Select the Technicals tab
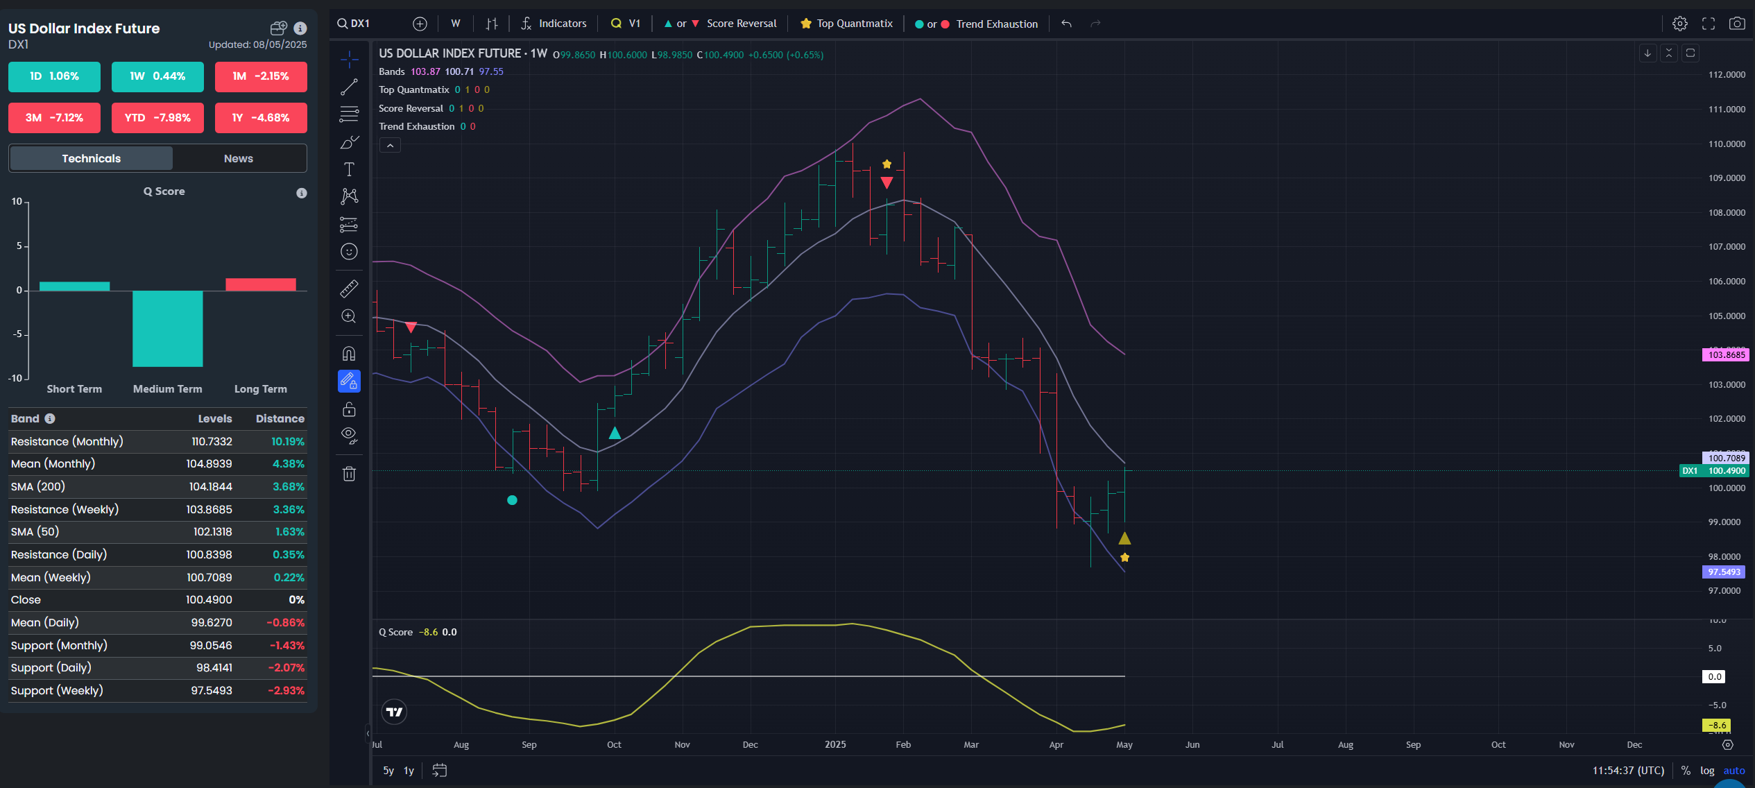The image size is (1755, 788). pos(92,159)
